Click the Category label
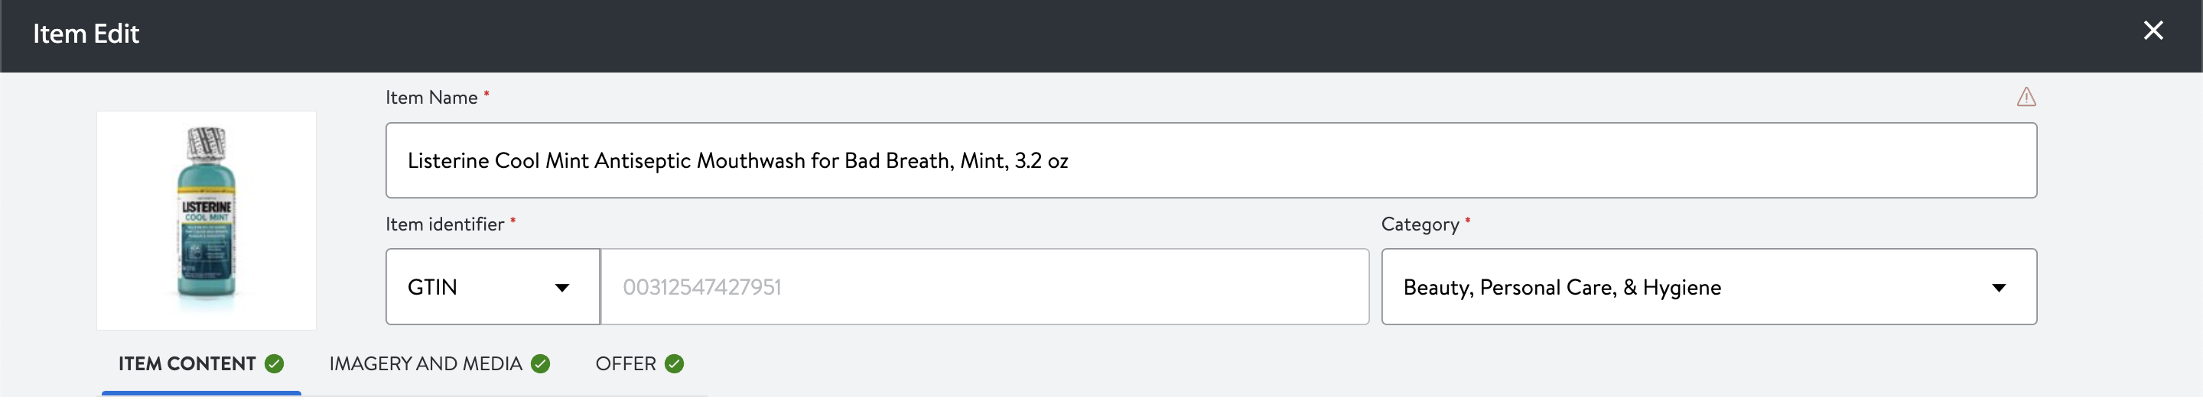This screenshot has width=2203, height=400. tap(1420, 224)
